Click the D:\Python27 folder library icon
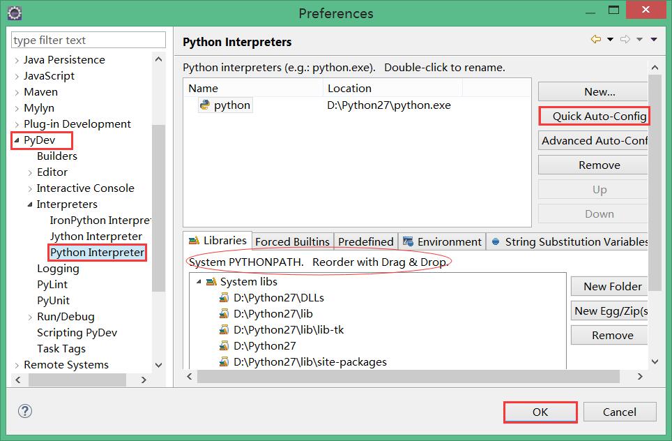 pos(224,346)
